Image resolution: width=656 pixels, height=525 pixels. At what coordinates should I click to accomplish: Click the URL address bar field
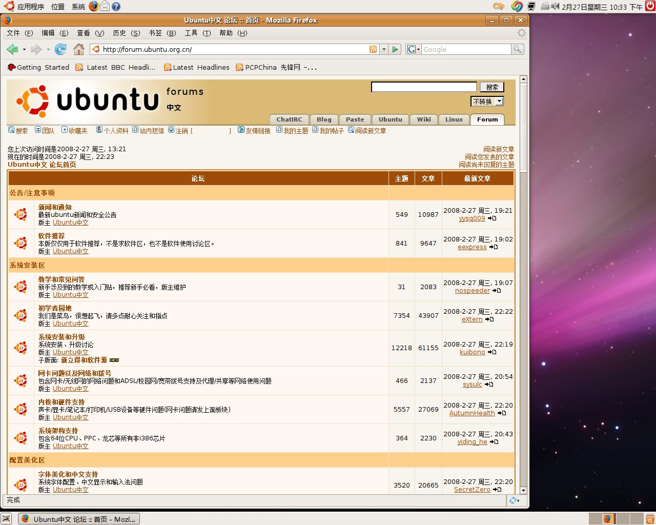(x=235, y=49)
